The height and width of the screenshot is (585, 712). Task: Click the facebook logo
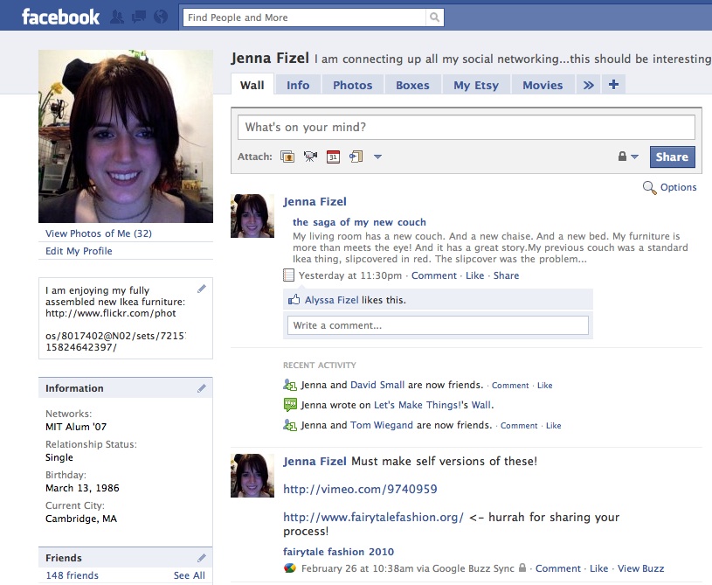tap(60, 17)
